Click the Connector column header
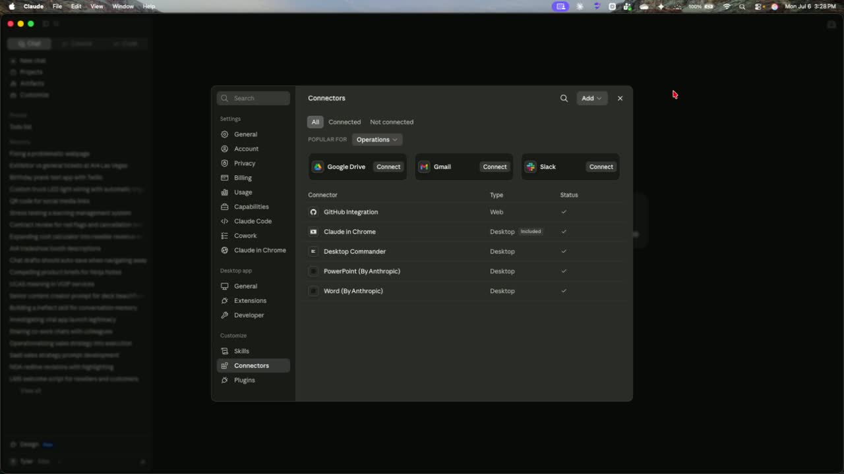The height and width of the screenshot is (474, 844). (x=322, y=195)
